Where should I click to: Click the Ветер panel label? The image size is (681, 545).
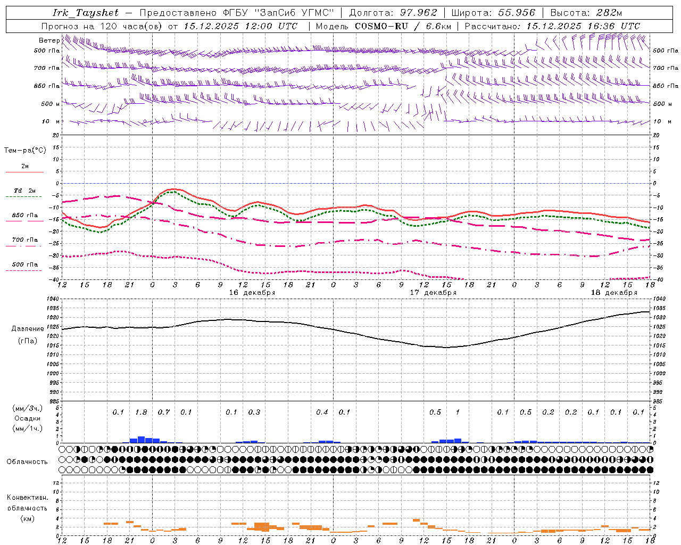pyautogui.click(x=49, y=40)
